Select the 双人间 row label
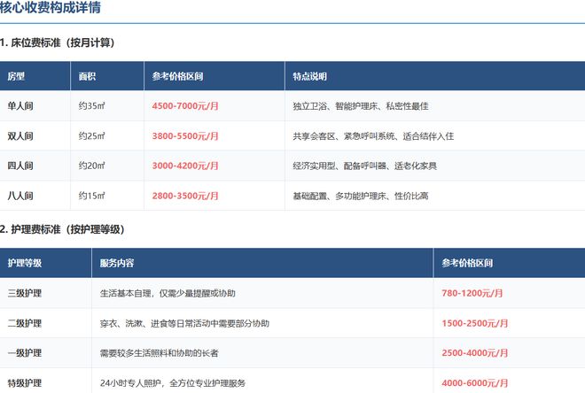The width and height of the screenshot is (585, 393). coord(20,136)
